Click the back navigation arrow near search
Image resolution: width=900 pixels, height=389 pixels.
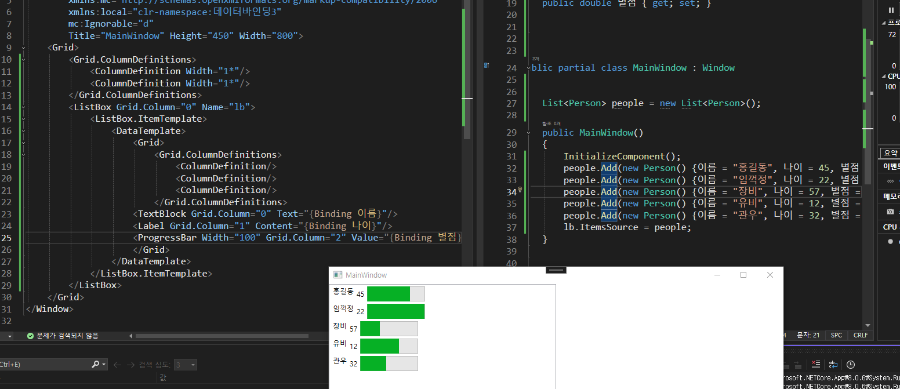pyautogui.click(x=118, y=365)
